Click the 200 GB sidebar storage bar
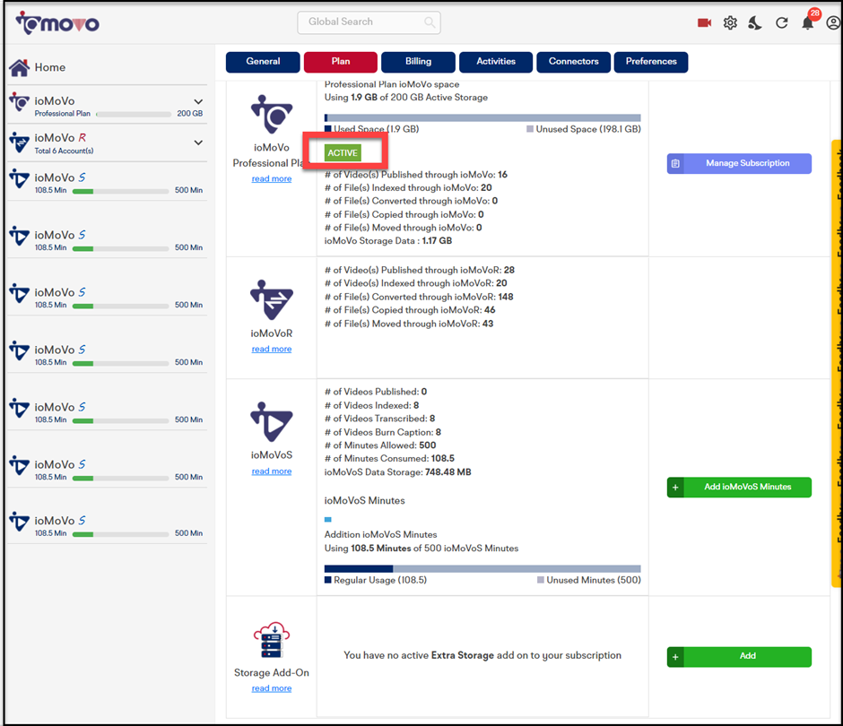This screenshot has width=843, height=726. (x=134, y=114)
